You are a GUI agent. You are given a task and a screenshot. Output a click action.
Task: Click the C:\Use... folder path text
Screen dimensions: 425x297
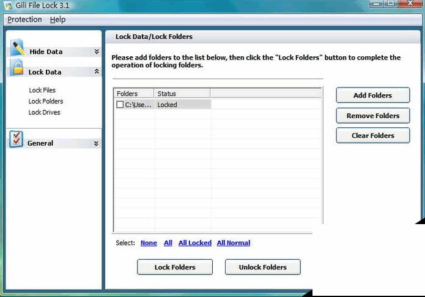(138, 105)
